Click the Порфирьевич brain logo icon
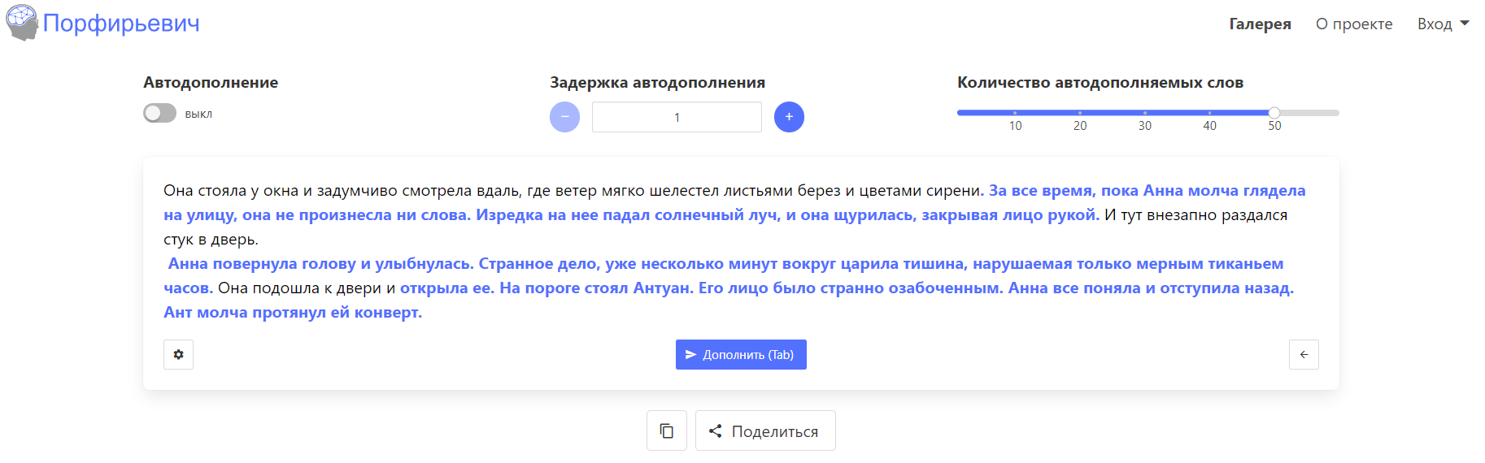 22,23
